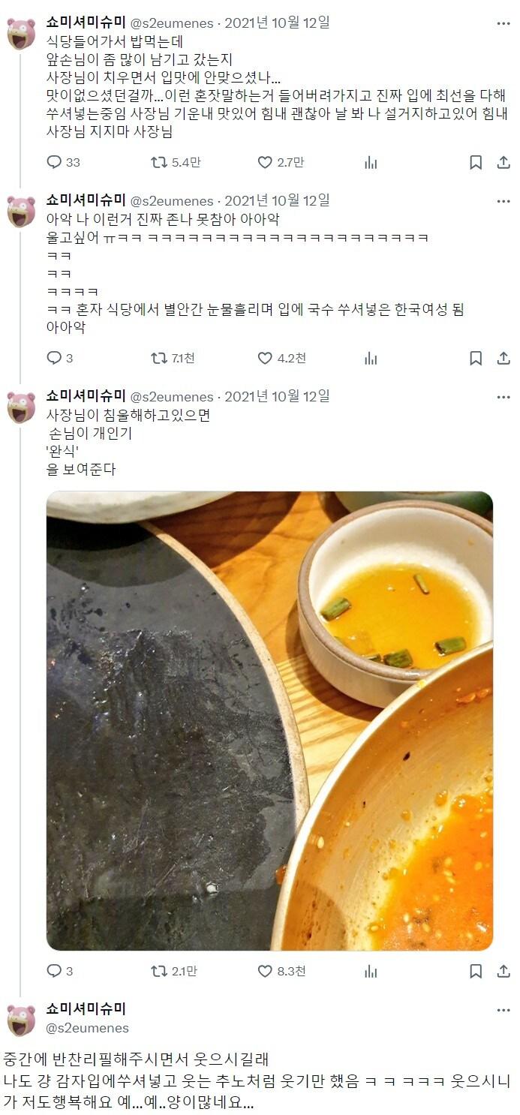Viewport: 520px width, 1115px height.
Task: Click the profile avatar of the last tweet
Action: tap(21, 1020)
